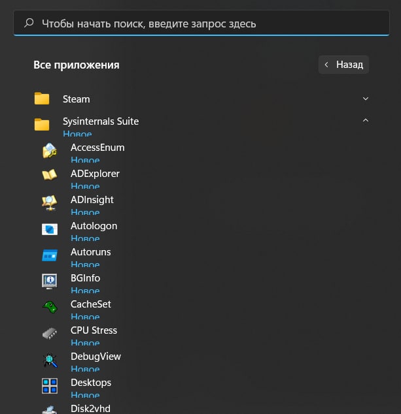
Task: Pick the DebugView entry name
Action: pos(96,357)
